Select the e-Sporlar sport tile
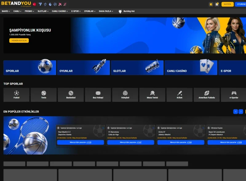246x181 pixels. click(234, 95)
